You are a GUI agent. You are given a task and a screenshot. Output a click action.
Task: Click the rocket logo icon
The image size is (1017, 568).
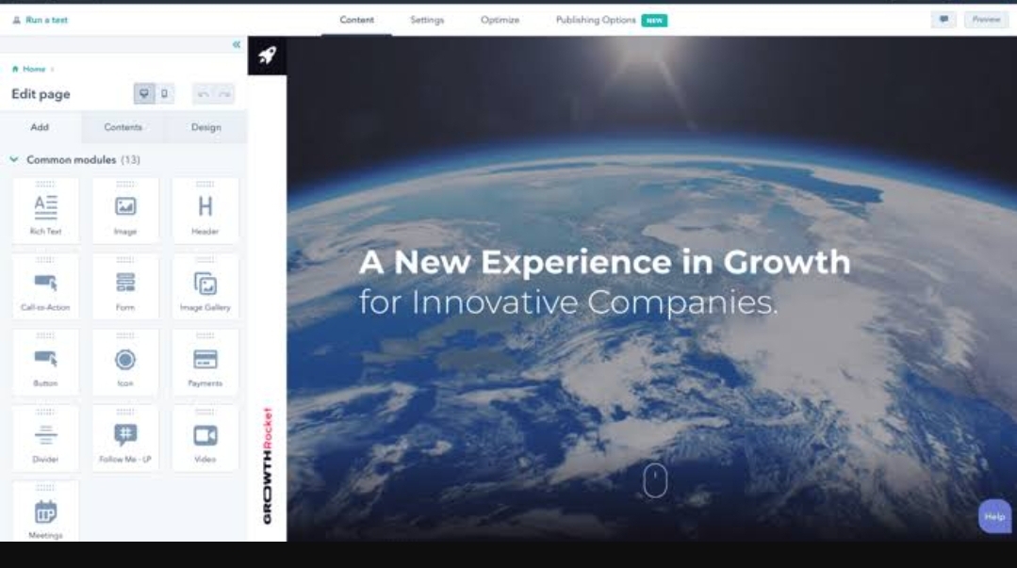pyautogui.click(x=268, y=56)
